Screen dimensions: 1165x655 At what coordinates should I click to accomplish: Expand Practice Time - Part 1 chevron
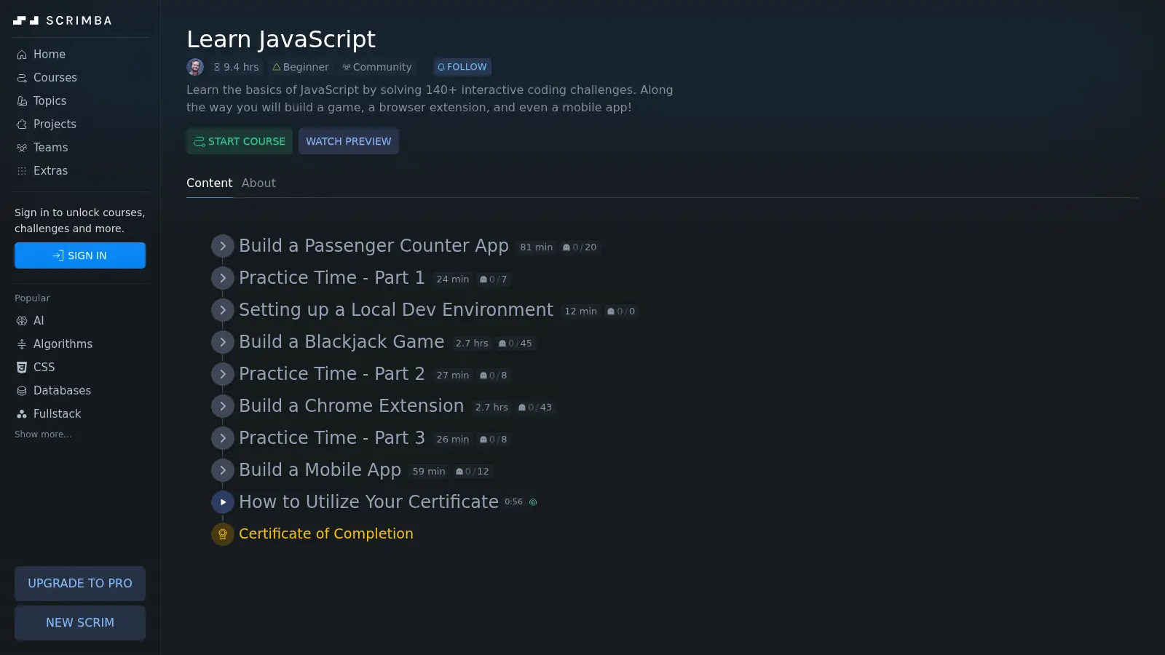[x=223, y=278]
